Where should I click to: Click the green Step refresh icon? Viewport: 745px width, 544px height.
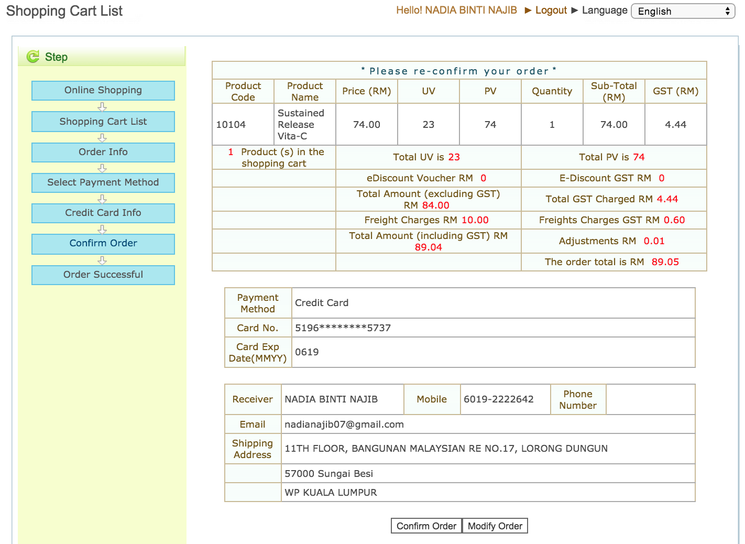pos(33,57)
